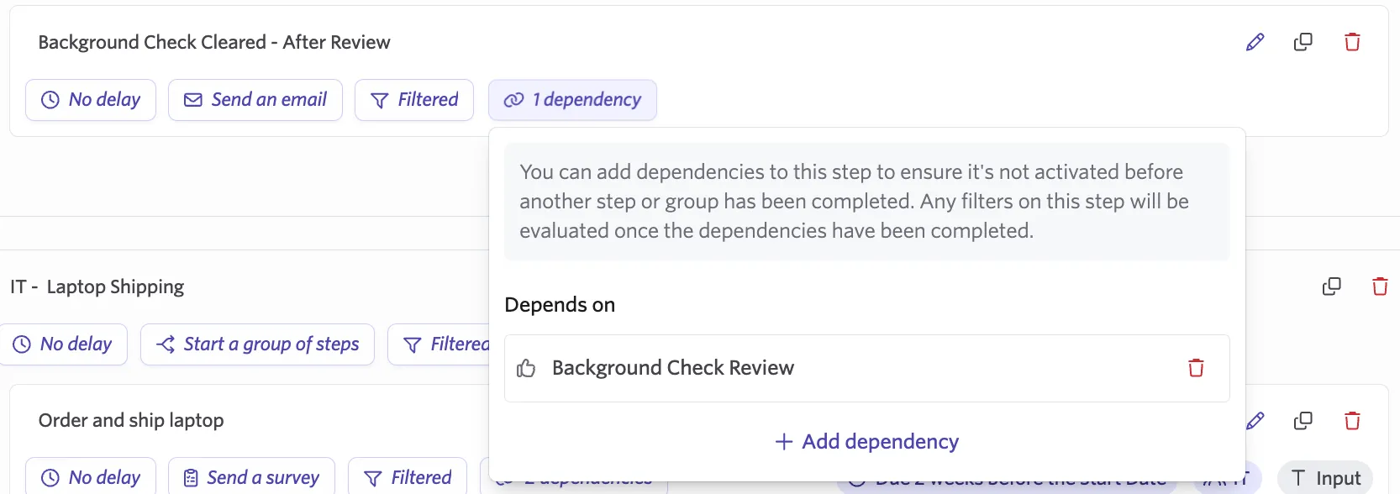This screenshot has width=1400, height=494.
Task: Open Send a survey action chip
Action: [251, 476]
